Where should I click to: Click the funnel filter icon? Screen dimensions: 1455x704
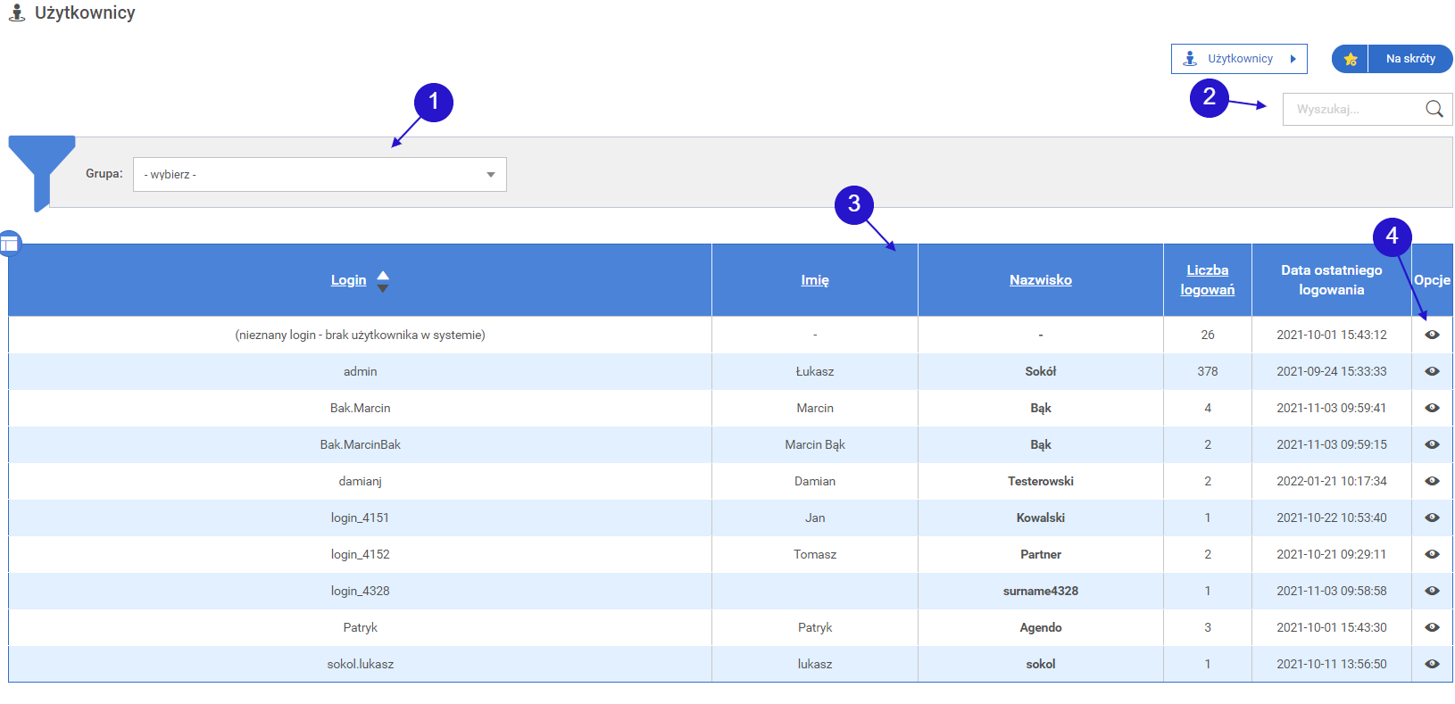click(x=40, y=165)
